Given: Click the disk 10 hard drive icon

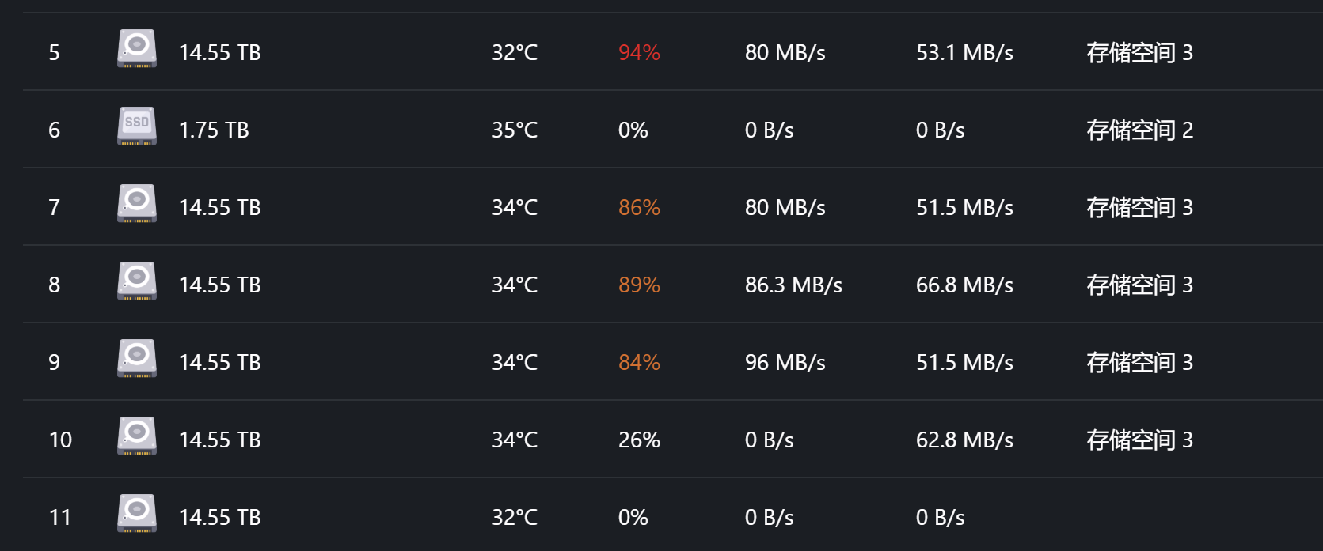Looking at the screenshot, I should pyautogui.click(x=137, y=436).
